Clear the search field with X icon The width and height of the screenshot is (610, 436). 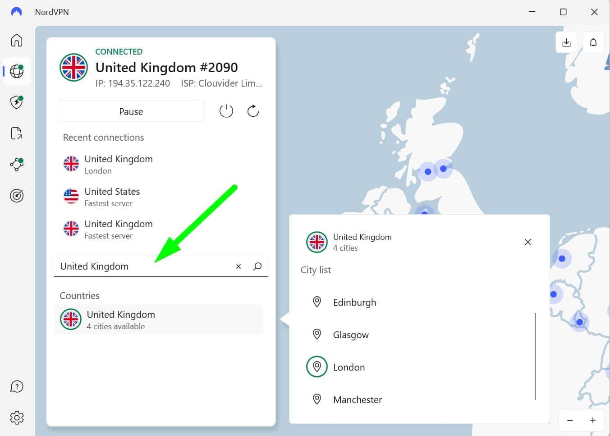[238, 266]
